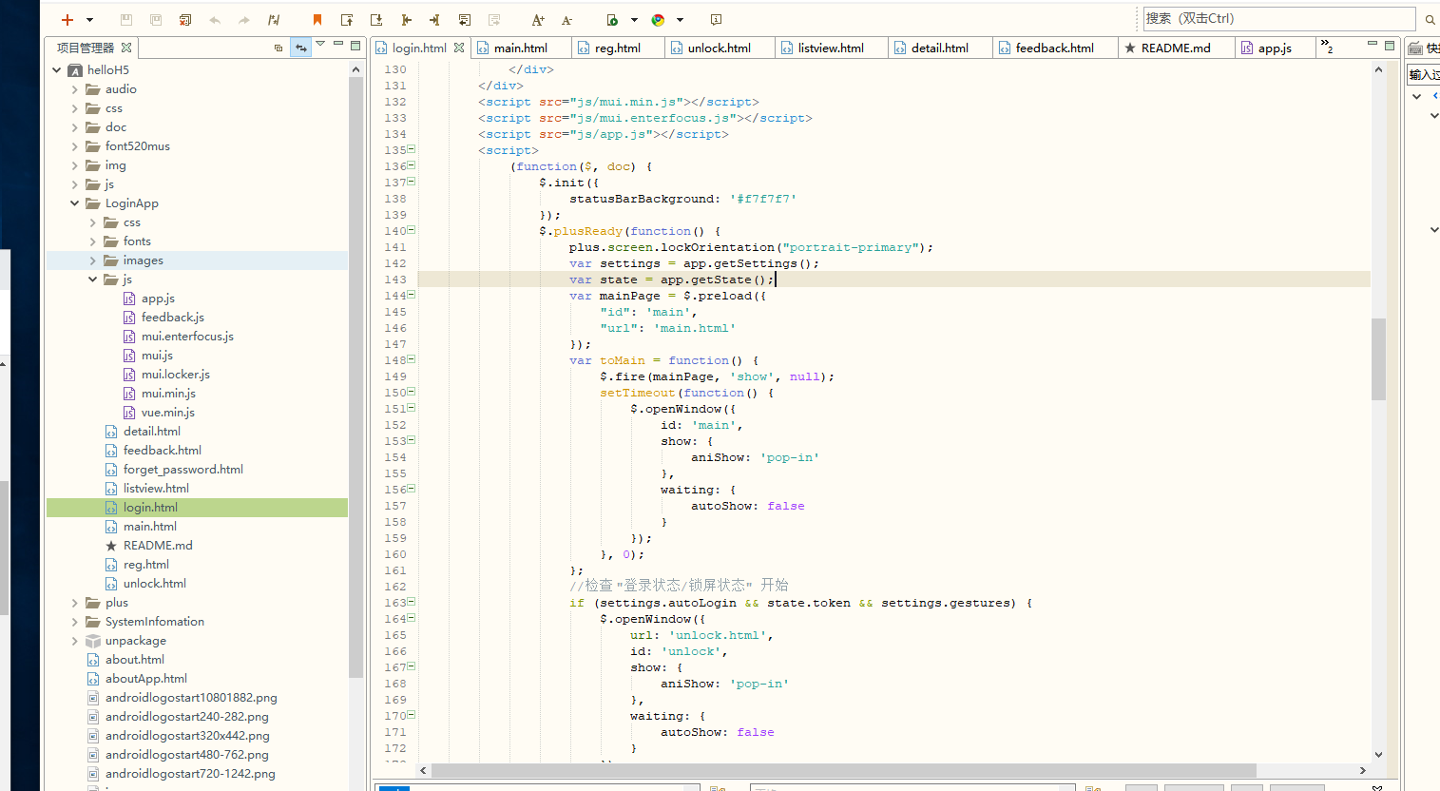Click the back navigation left-arrow icon

[x=406, y=20]
